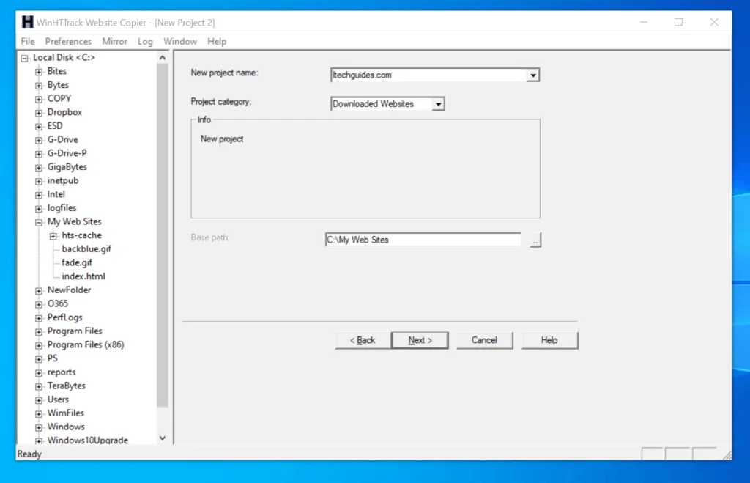Expand the Bytes folder
Screen dimensions: 750x483
coord(39,86)
